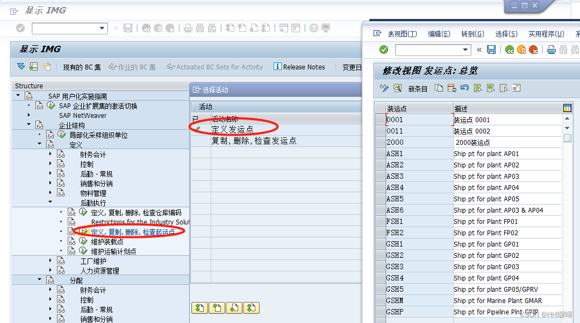Click red Cancel icon in right window

(533, 50)
